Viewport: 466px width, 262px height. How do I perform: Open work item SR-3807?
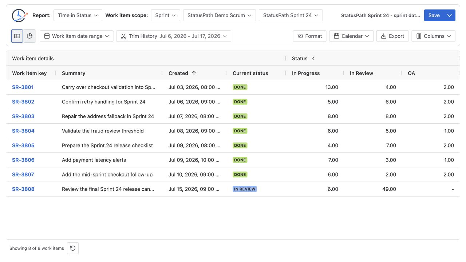[x=23, y=175]
